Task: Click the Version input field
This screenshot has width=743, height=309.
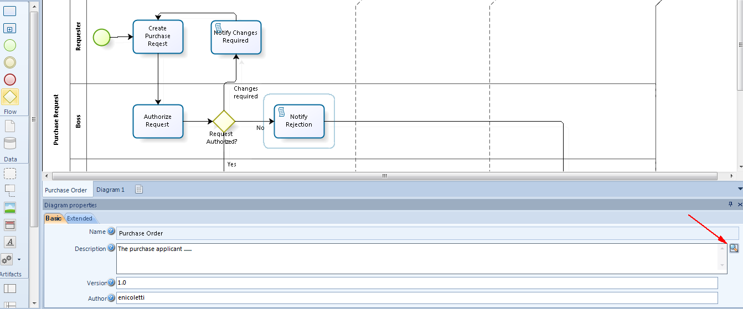Action: pos(417,282)
